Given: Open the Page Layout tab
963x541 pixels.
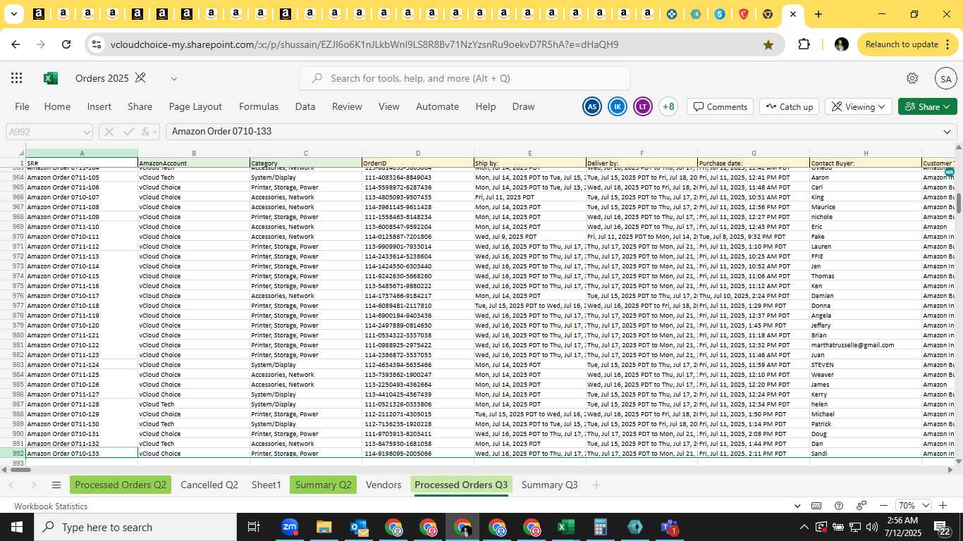Looking at the screenshot, I should click(x=195, y=106).
